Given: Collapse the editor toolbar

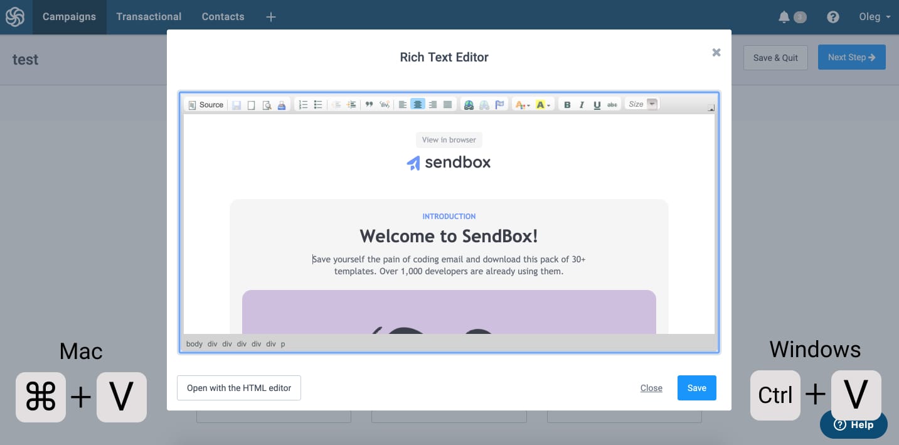Looking at the screenshot, I should 711,108.
